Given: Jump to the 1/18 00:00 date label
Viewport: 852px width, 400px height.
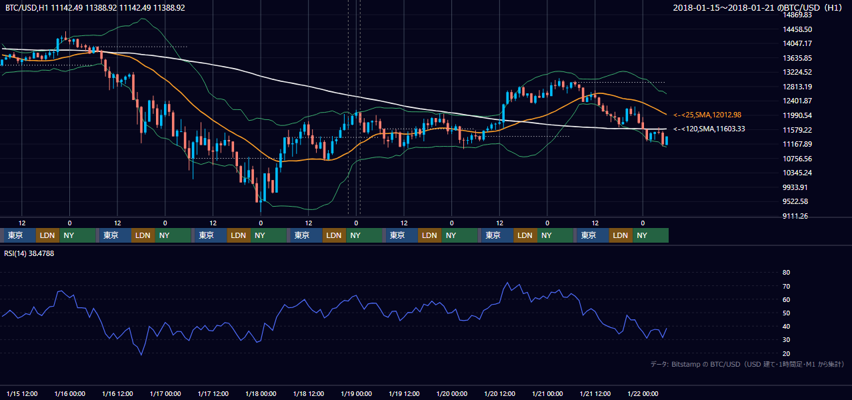Looking at the screenshot, I should click(261, 393).
